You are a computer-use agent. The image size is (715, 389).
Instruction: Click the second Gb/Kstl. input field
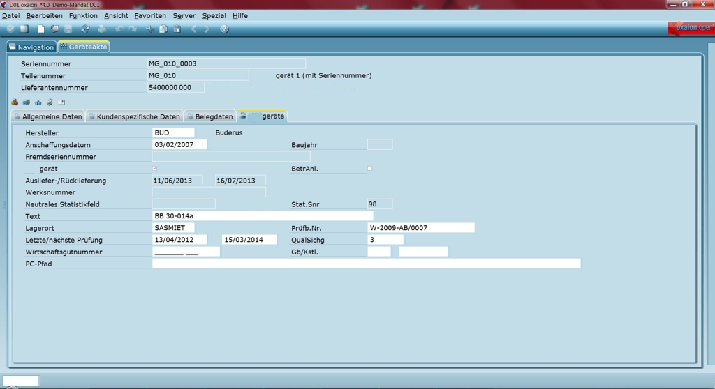coord(423,252)
